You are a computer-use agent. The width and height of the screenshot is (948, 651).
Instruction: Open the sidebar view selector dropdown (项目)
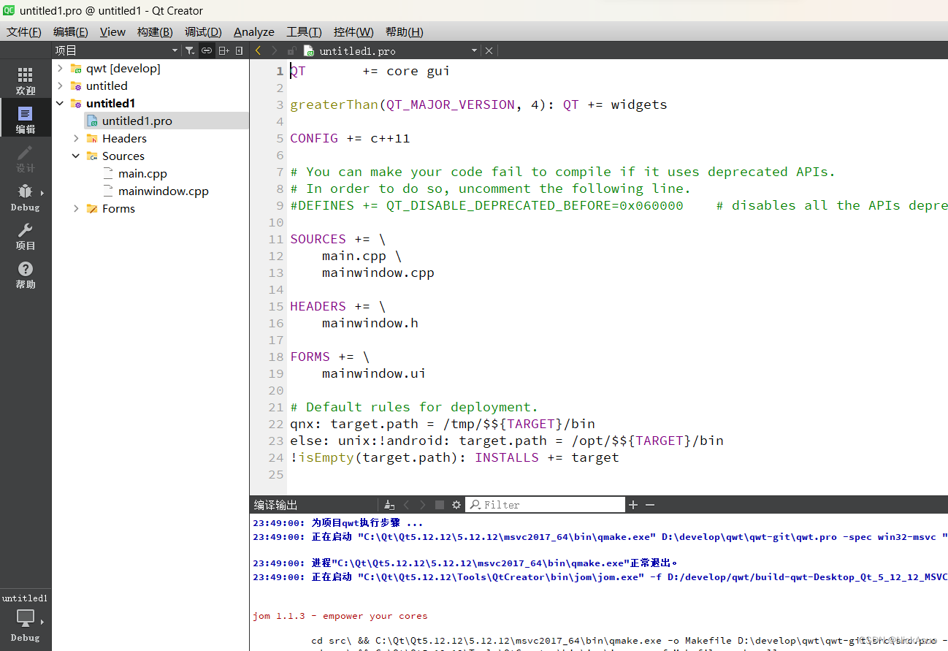coord(175,50)
